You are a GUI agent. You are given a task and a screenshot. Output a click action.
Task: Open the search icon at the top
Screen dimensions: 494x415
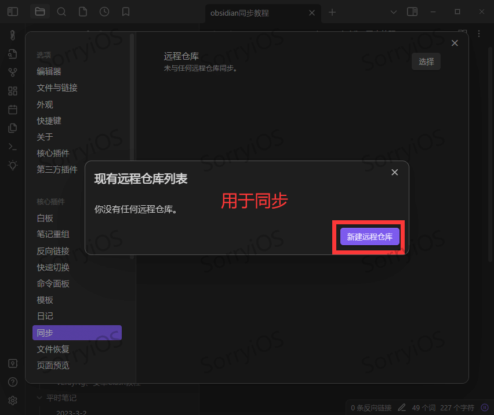click(61, 12)
